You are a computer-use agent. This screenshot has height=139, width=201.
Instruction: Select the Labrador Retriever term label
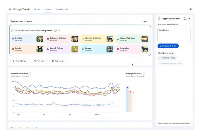tap(58, 38)
